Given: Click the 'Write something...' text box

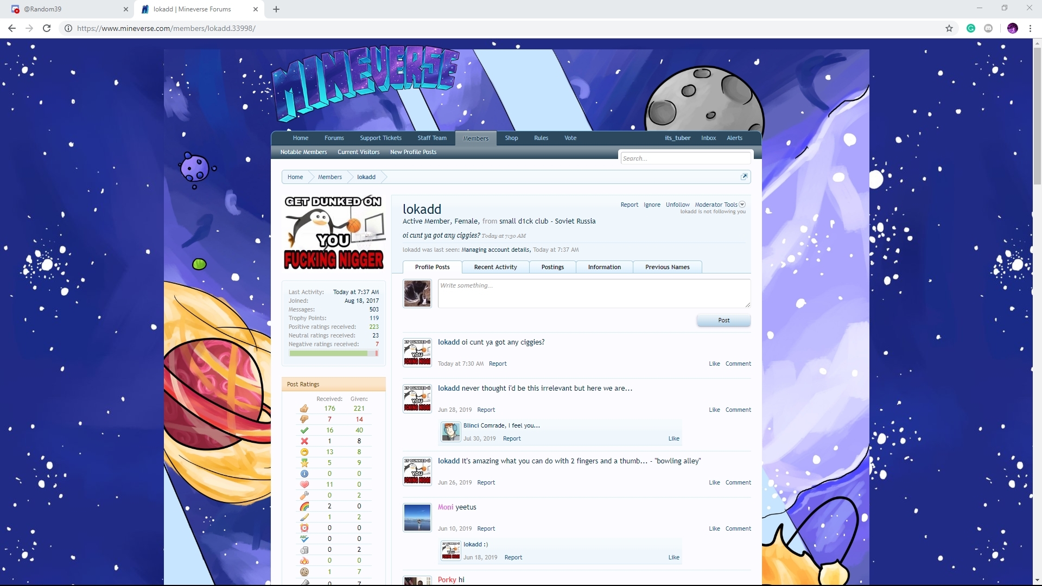Looking at the screenshot, I should pyautogui.click(x=594, y=294).
